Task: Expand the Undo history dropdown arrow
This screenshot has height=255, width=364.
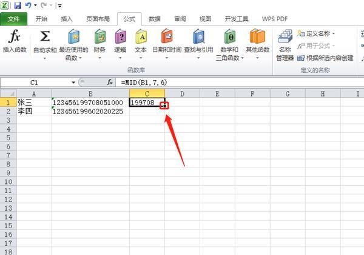Action: (35, 5)
